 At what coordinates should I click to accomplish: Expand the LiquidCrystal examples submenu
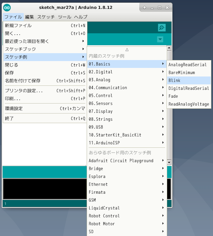127,208
